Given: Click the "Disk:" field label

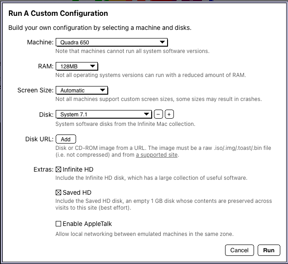Looking at the screenshot, I should [x=46, y=115].
